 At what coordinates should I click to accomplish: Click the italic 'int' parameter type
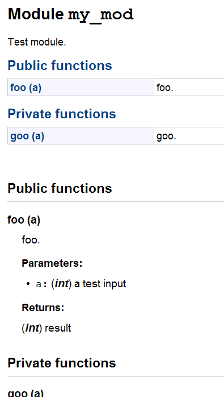click(x=62, y=284)
